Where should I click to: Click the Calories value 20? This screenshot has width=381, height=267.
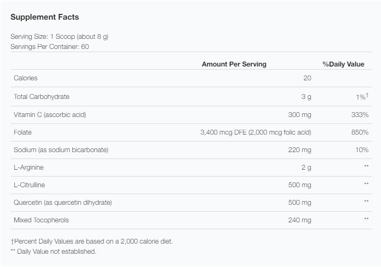click(x=307, y=78)
